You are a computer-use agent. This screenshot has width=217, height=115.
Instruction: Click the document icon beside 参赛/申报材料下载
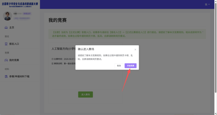point(6,76)
